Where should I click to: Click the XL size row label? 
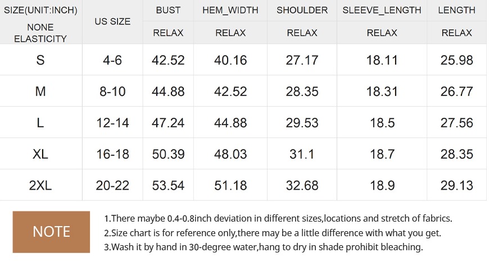[40, 154]
